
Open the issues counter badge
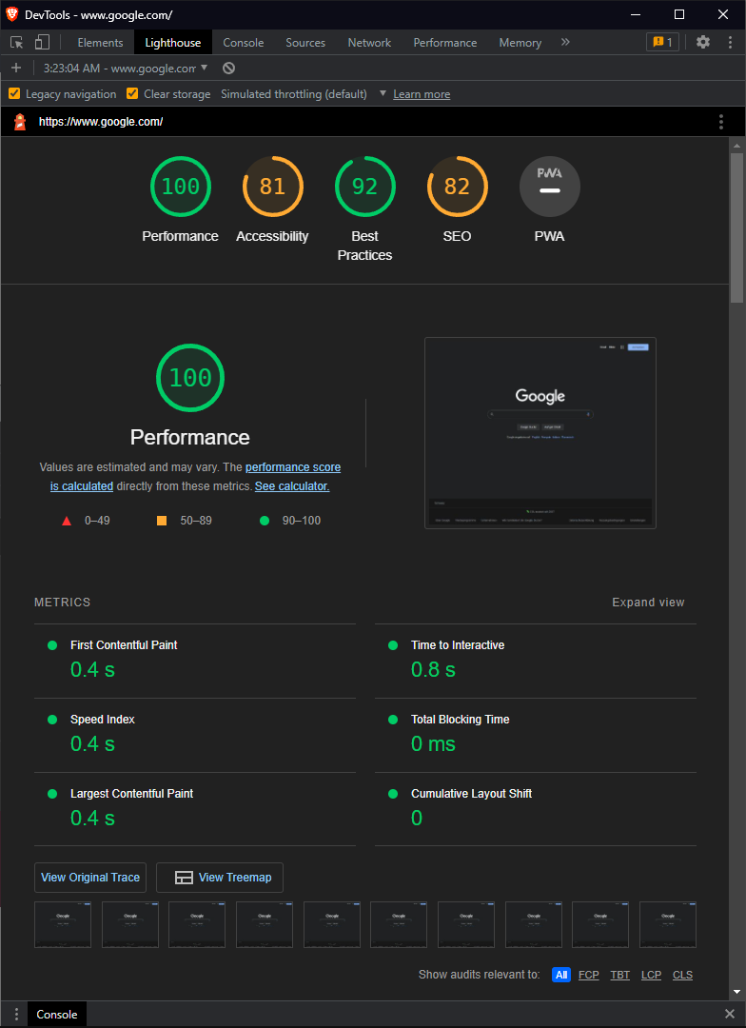(662, 42)
